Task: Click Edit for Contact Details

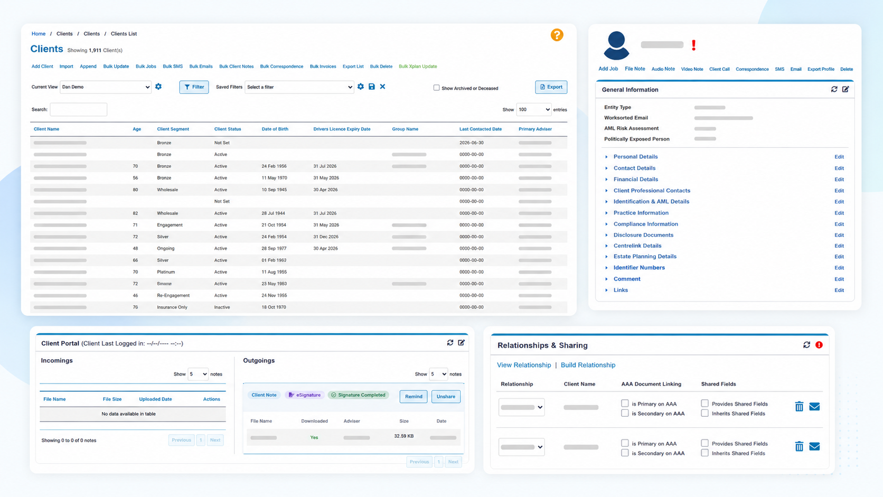Action: [839, 168]
